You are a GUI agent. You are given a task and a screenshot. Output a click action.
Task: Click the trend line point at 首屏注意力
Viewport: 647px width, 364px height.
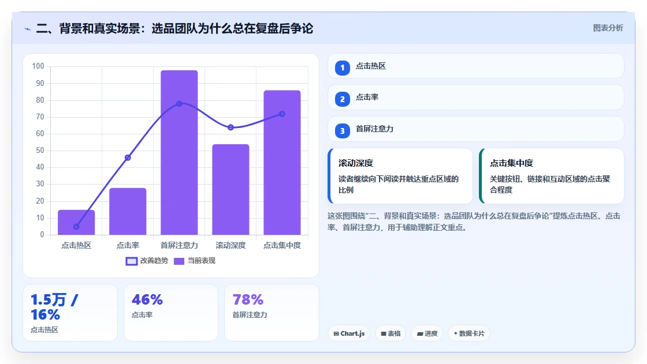[x=179, y=103]
